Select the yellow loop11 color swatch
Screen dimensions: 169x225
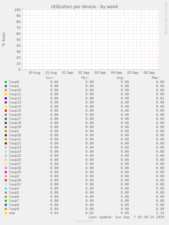click(x=6, y=94)
